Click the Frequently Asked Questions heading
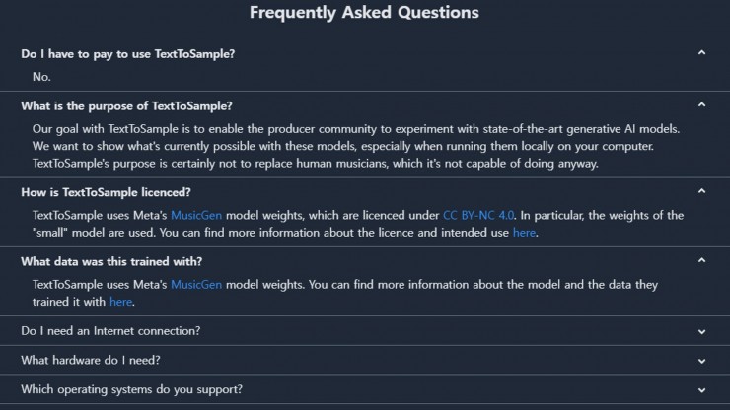 364,13
